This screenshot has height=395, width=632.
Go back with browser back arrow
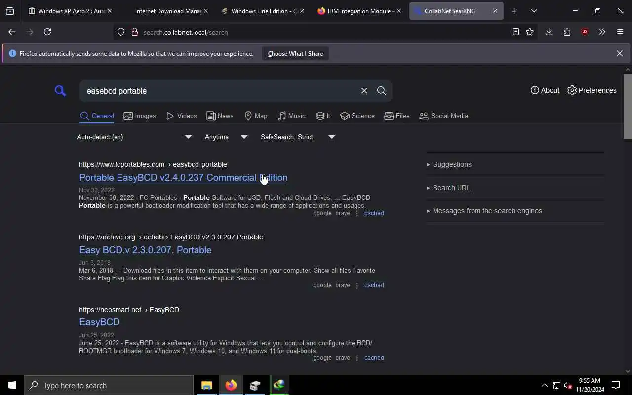click(12, 32)
